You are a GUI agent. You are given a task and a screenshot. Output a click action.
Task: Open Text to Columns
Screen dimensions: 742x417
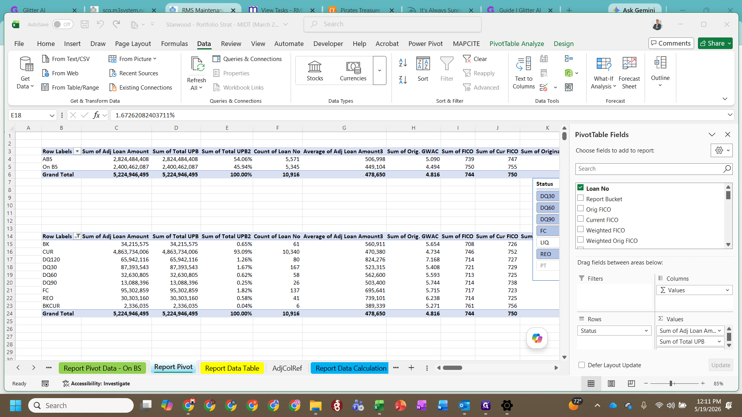[524, 73]
